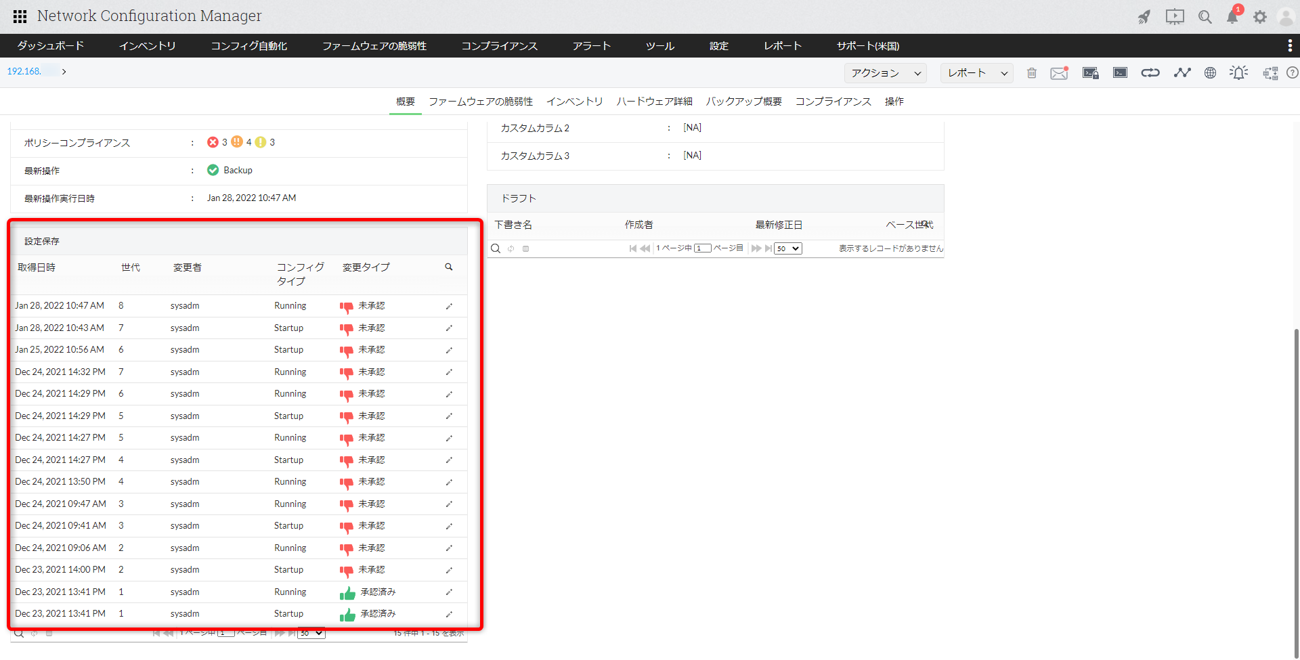This screenshot has height=660, width=1300.
Task: Click the header search magnifier icon
Action: point(1205,17)
